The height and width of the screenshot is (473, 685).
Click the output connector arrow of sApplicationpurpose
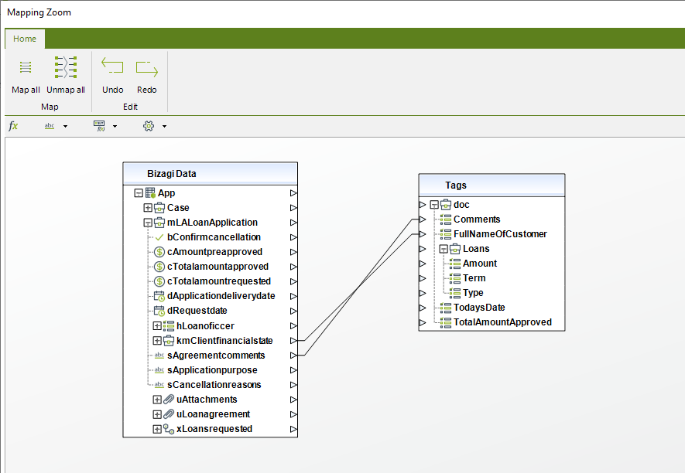click(293, 370)
